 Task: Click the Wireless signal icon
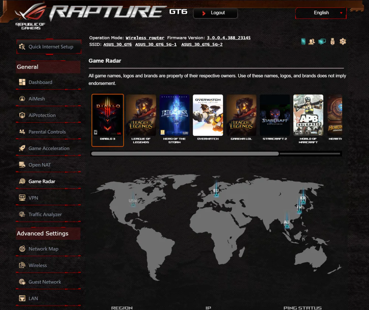point(22,265)
